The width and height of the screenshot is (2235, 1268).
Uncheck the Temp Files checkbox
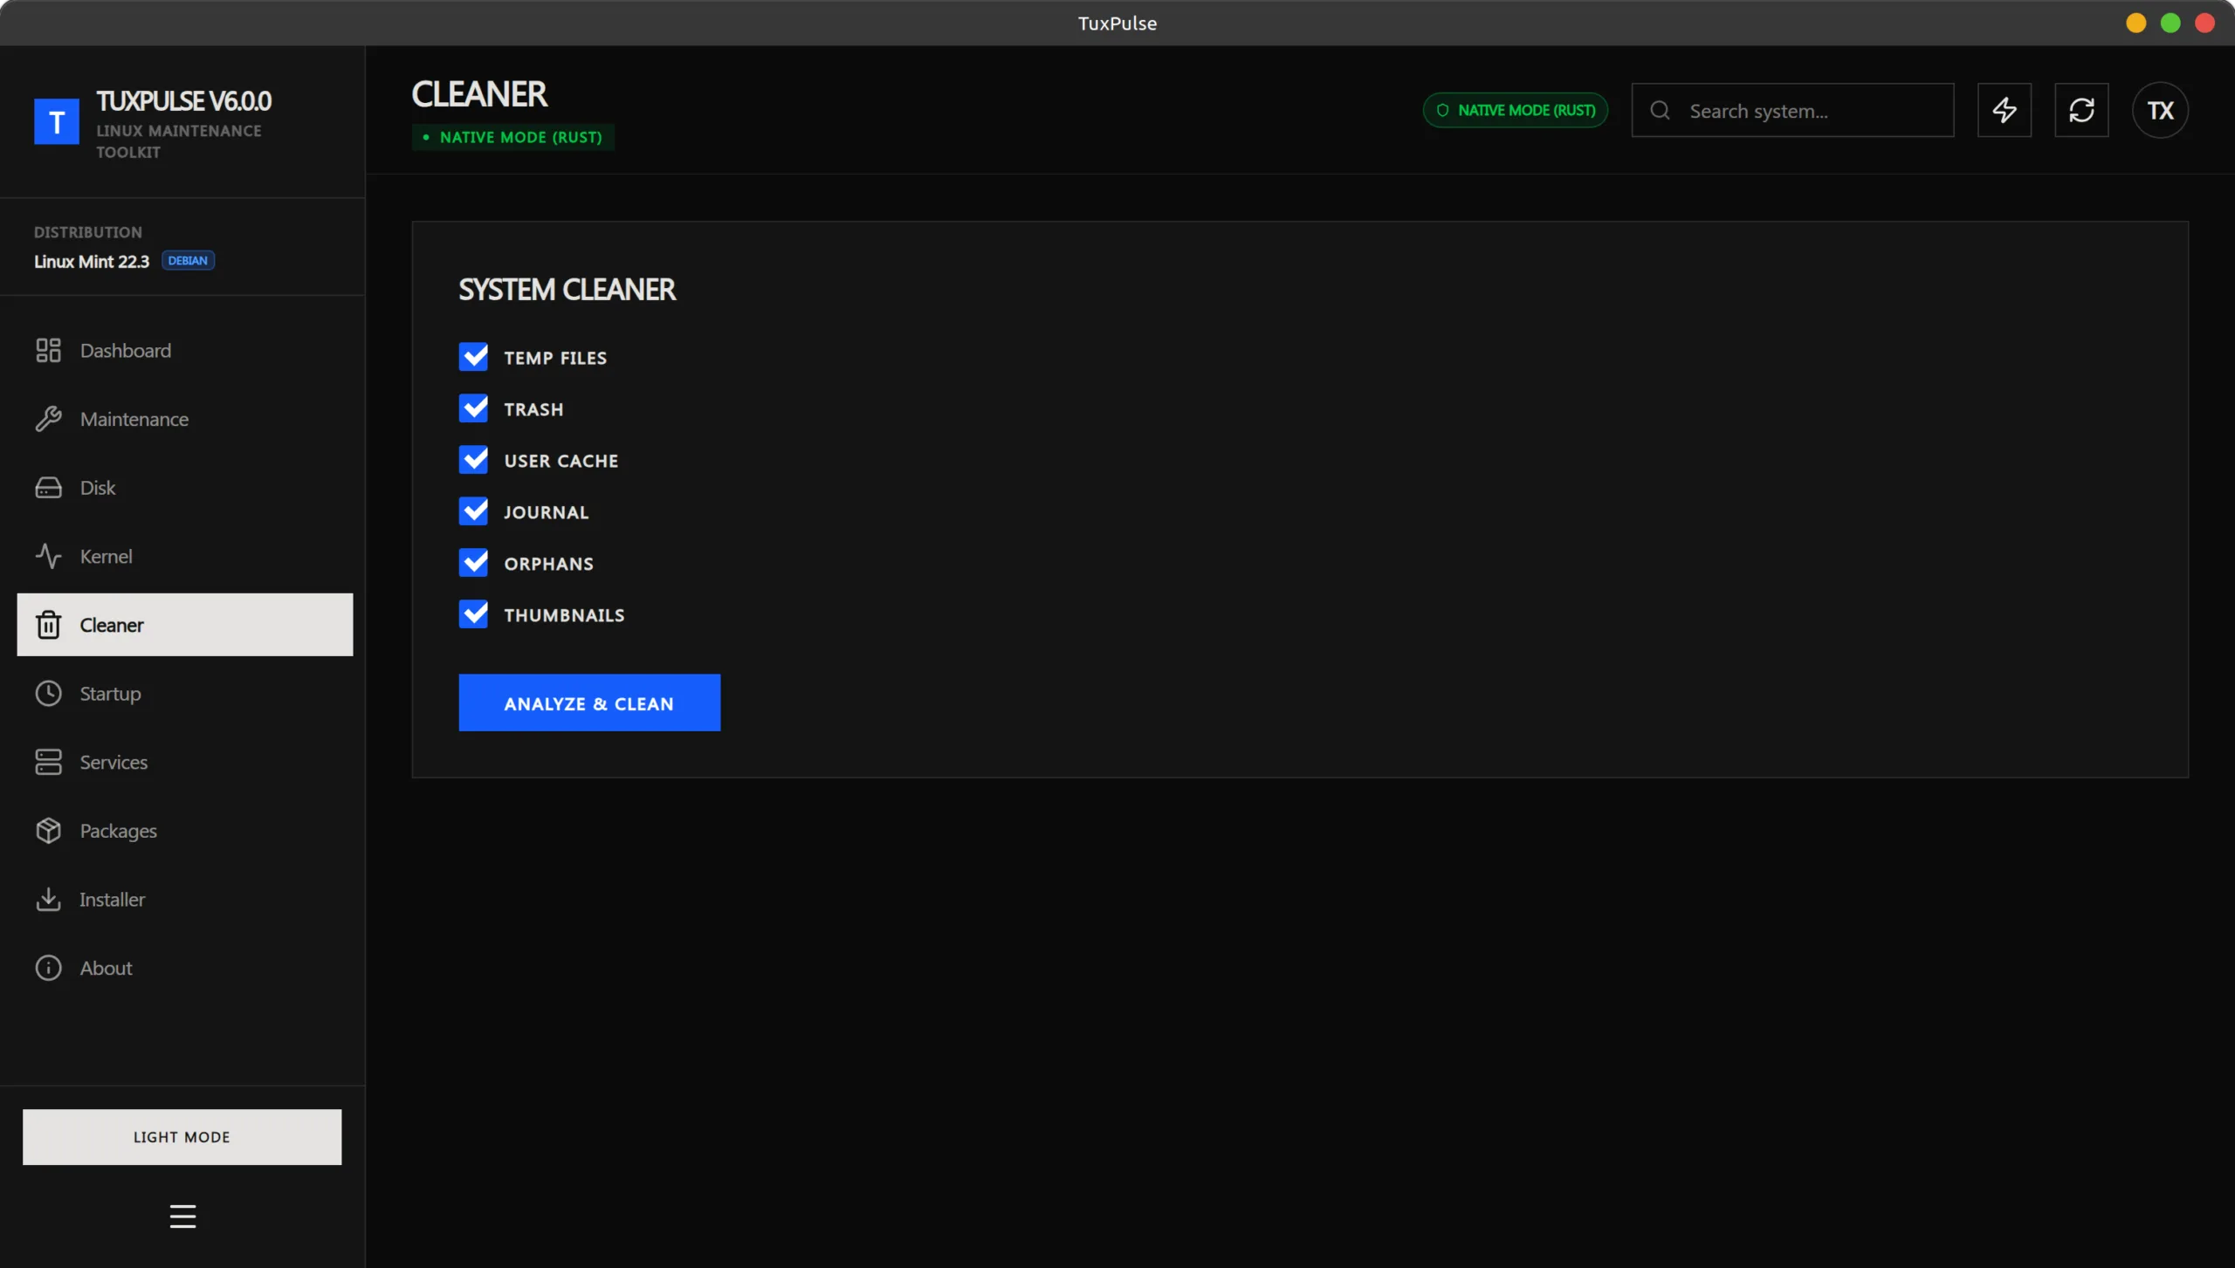473,357
